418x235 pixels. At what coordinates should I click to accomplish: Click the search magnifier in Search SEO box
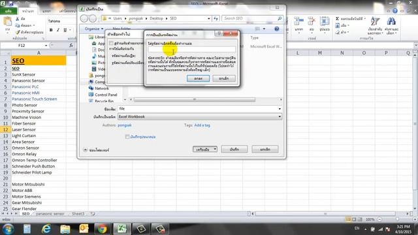click(280, 18)
